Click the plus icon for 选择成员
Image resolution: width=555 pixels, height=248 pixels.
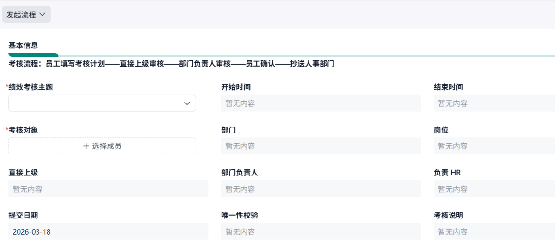[86, 146]
